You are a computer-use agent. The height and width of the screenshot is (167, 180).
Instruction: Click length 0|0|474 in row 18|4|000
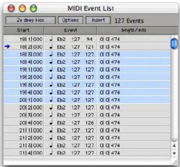[110, 62]
